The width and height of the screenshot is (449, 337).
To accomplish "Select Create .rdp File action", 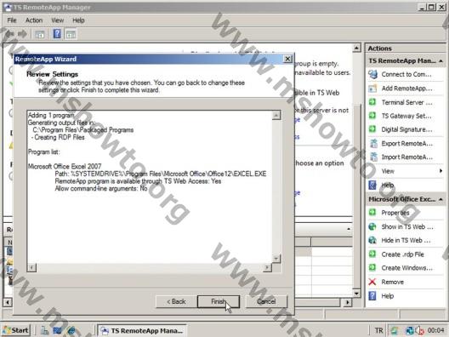I will [402, 254].
